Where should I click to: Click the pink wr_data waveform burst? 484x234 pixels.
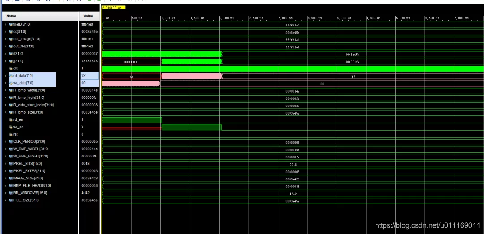[130, 83]
